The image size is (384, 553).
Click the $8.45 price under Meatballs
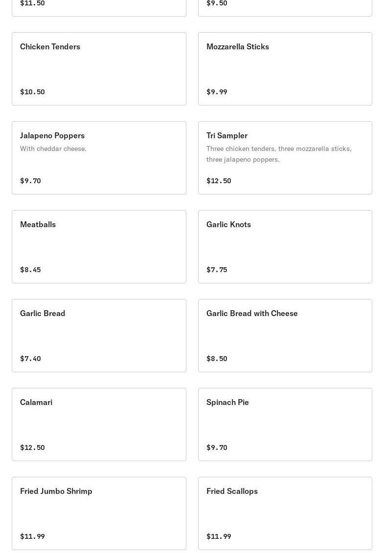(30, 270)
